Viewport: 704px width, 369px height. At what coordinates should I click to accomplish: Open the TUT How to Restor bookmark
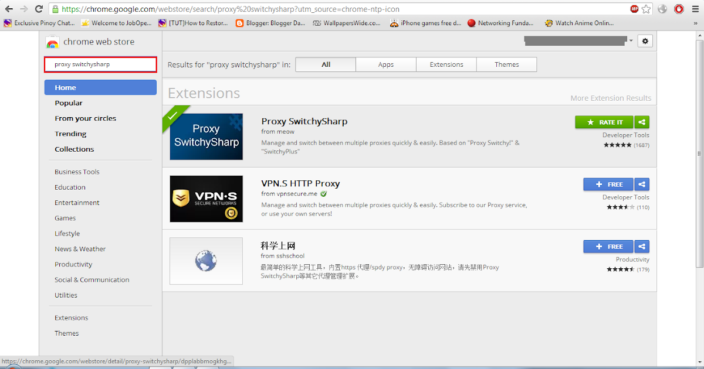coord(194,23)
